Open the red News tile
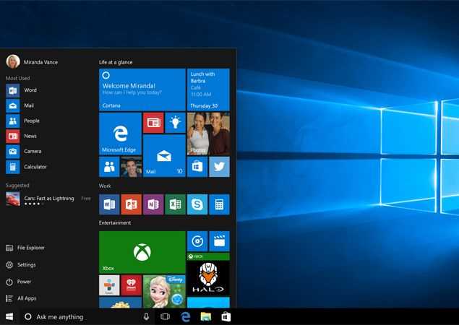459x325 pixels. point(153,123)
